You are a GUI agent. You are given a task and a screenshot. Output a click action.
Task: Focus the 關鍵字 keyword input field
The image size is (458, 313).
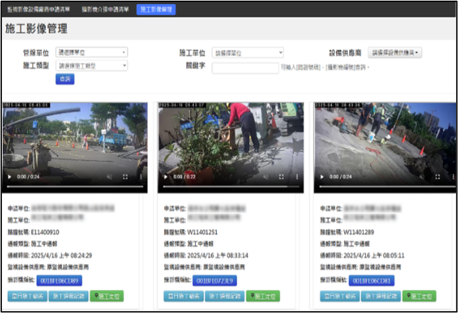tap(245, 67)
